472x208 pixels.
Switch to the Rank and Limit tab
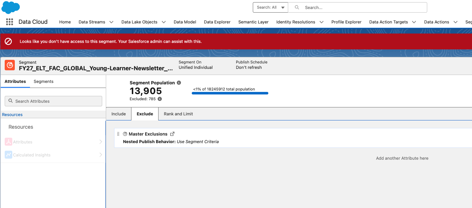(x=178, y=114)
